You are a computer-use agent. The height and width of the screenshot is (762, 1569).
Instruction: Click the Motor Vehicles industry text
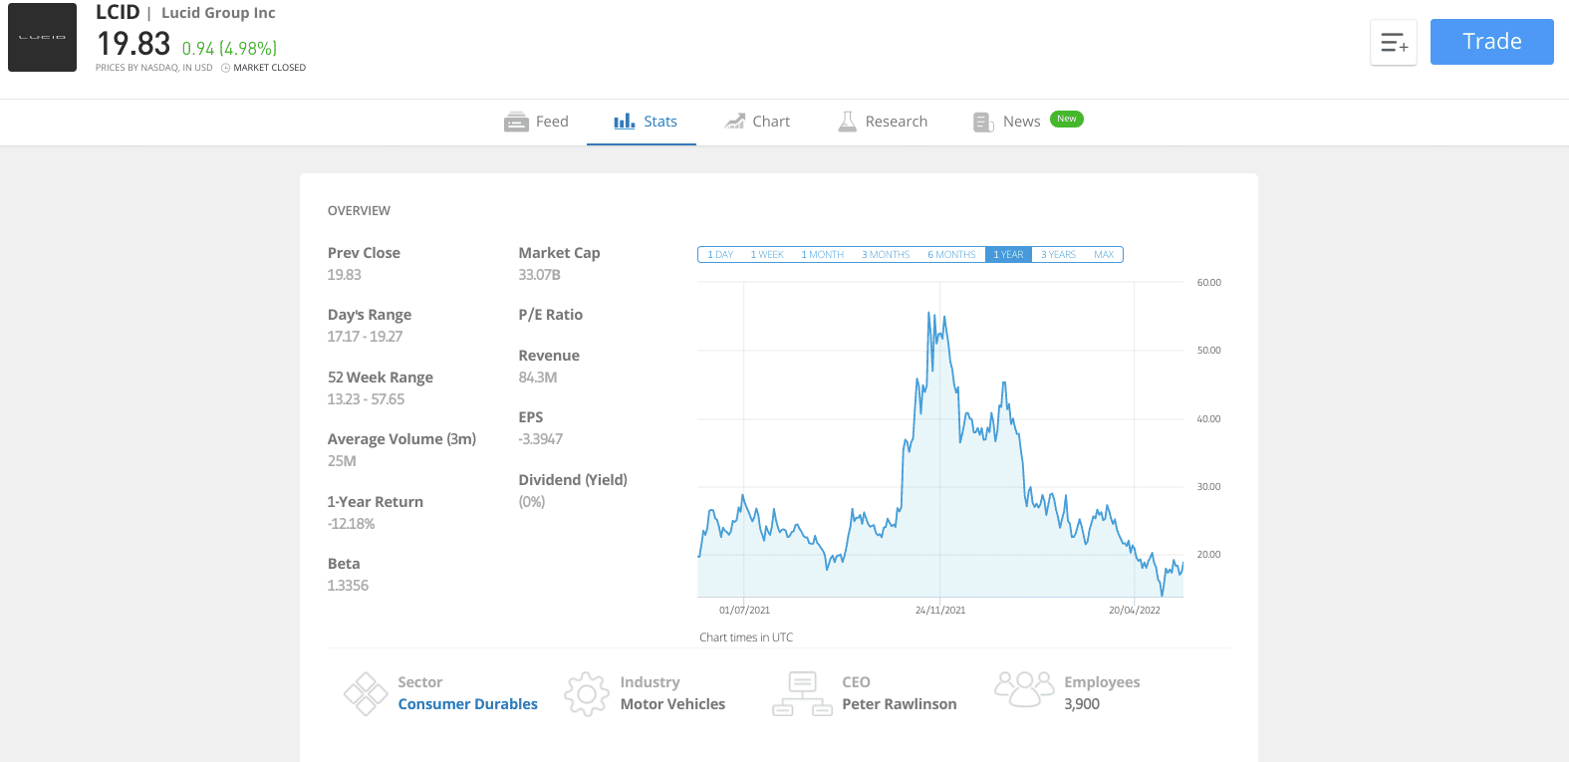672,704
